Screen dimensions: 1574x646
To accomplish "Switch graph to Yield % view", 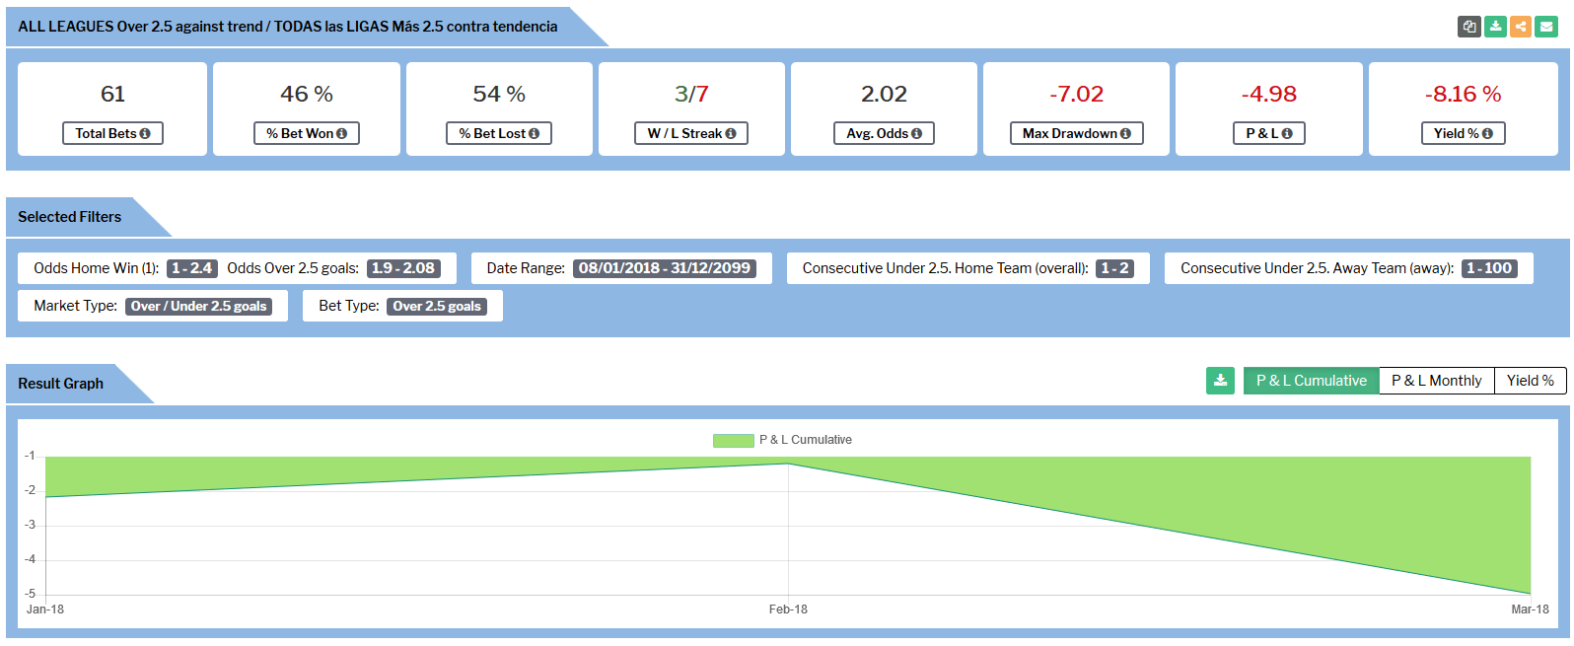I will [1530, 381].
